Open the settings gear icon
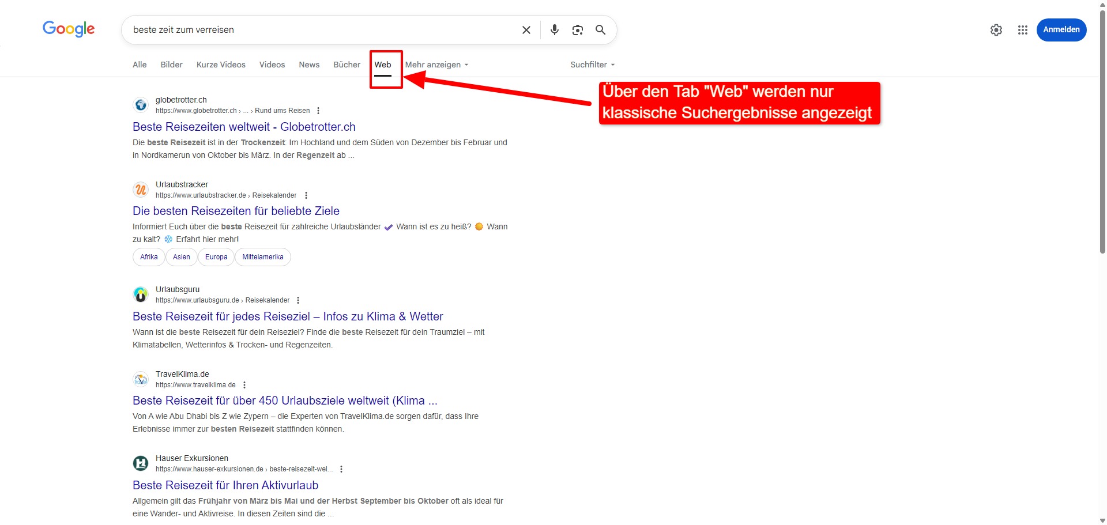The image size is (1107, 525). pyautogui.click(x=996, y=30)
